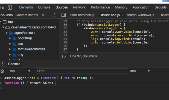Toggle the device toolbar icon
Image resolution: width=169 pixels, height=100 pixels.
click(x=10, y=7)
